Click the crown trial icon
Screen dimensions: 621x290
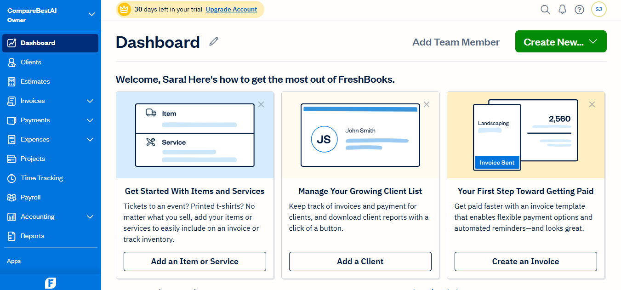124,9
